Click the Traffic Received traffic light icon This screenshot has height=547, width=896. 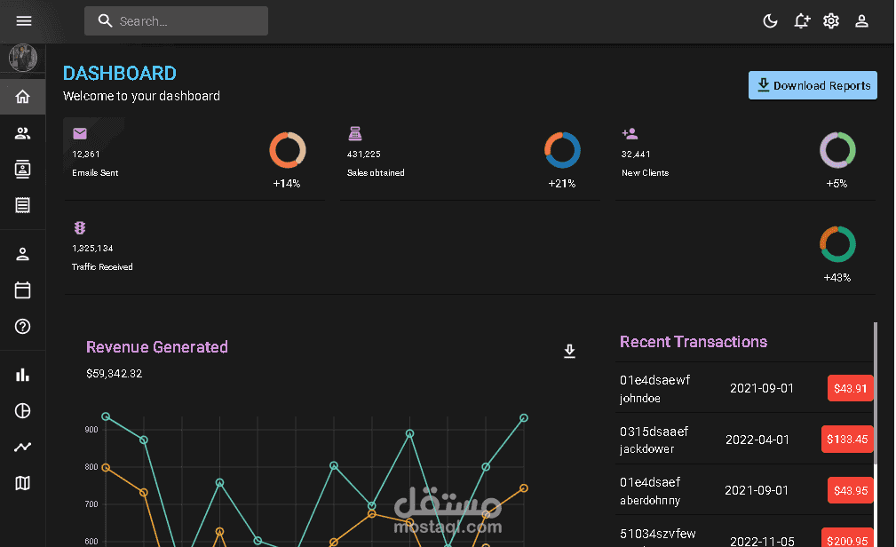(80, 227)
